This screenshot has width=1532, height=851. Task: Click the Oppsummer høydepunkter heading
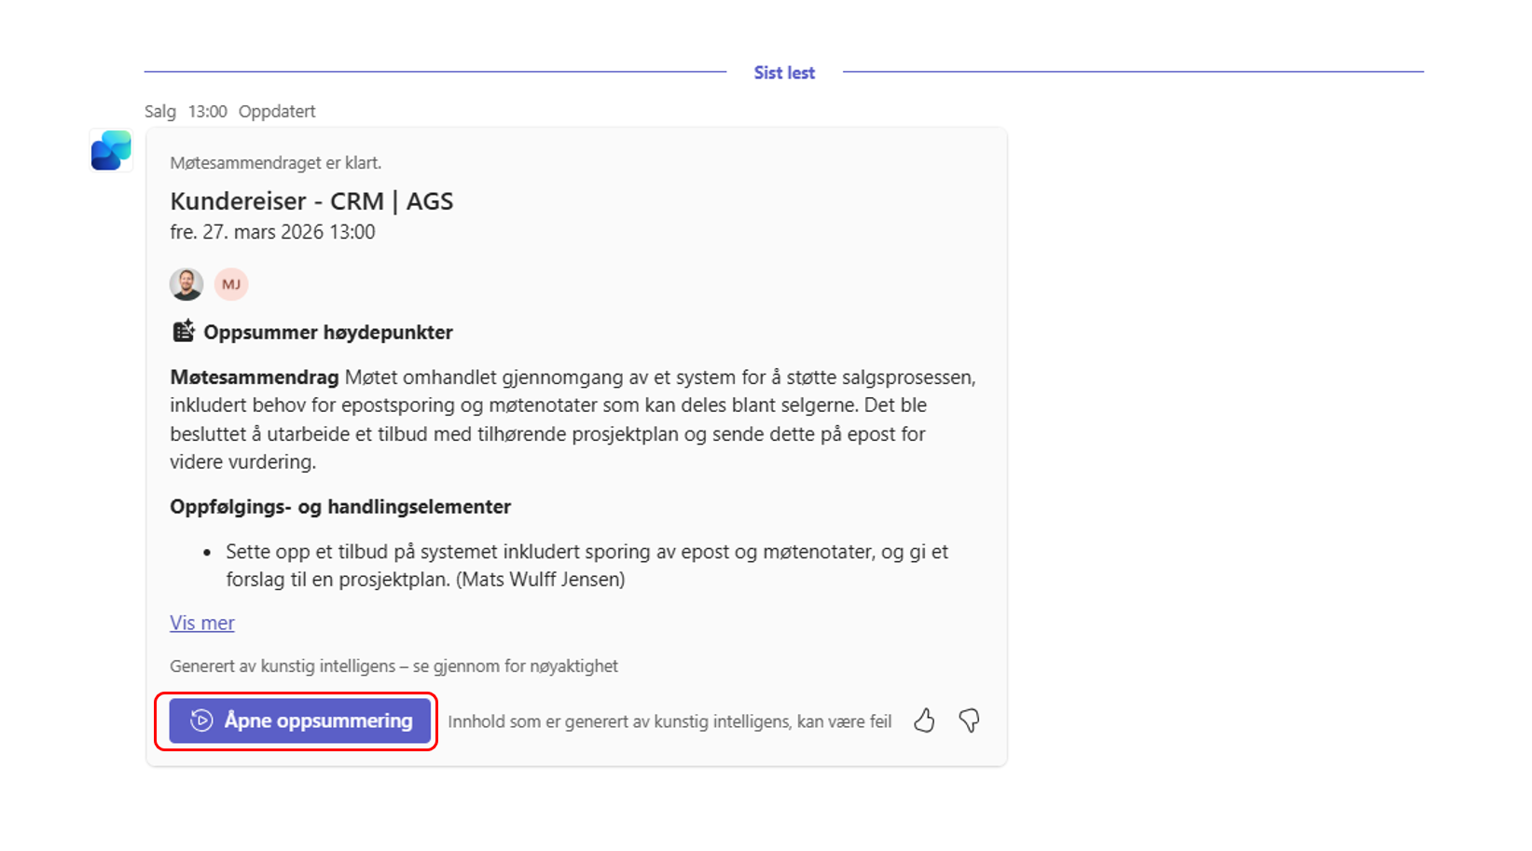(328, 333)
